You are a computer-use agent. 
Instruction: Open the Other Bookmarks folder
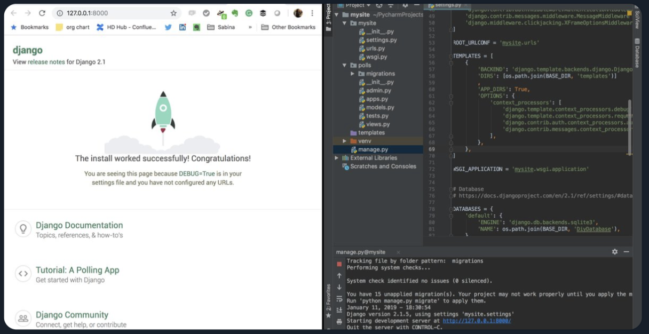coord(288,27)
